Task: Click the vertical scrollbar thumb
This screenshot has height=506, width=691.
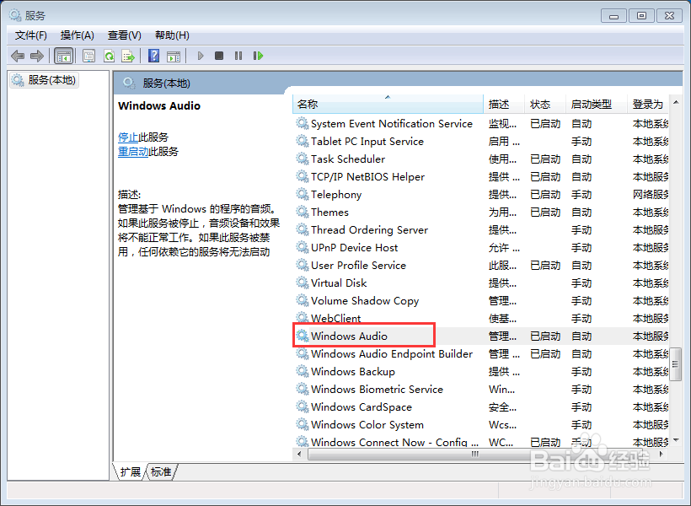Action: (675, 364)
